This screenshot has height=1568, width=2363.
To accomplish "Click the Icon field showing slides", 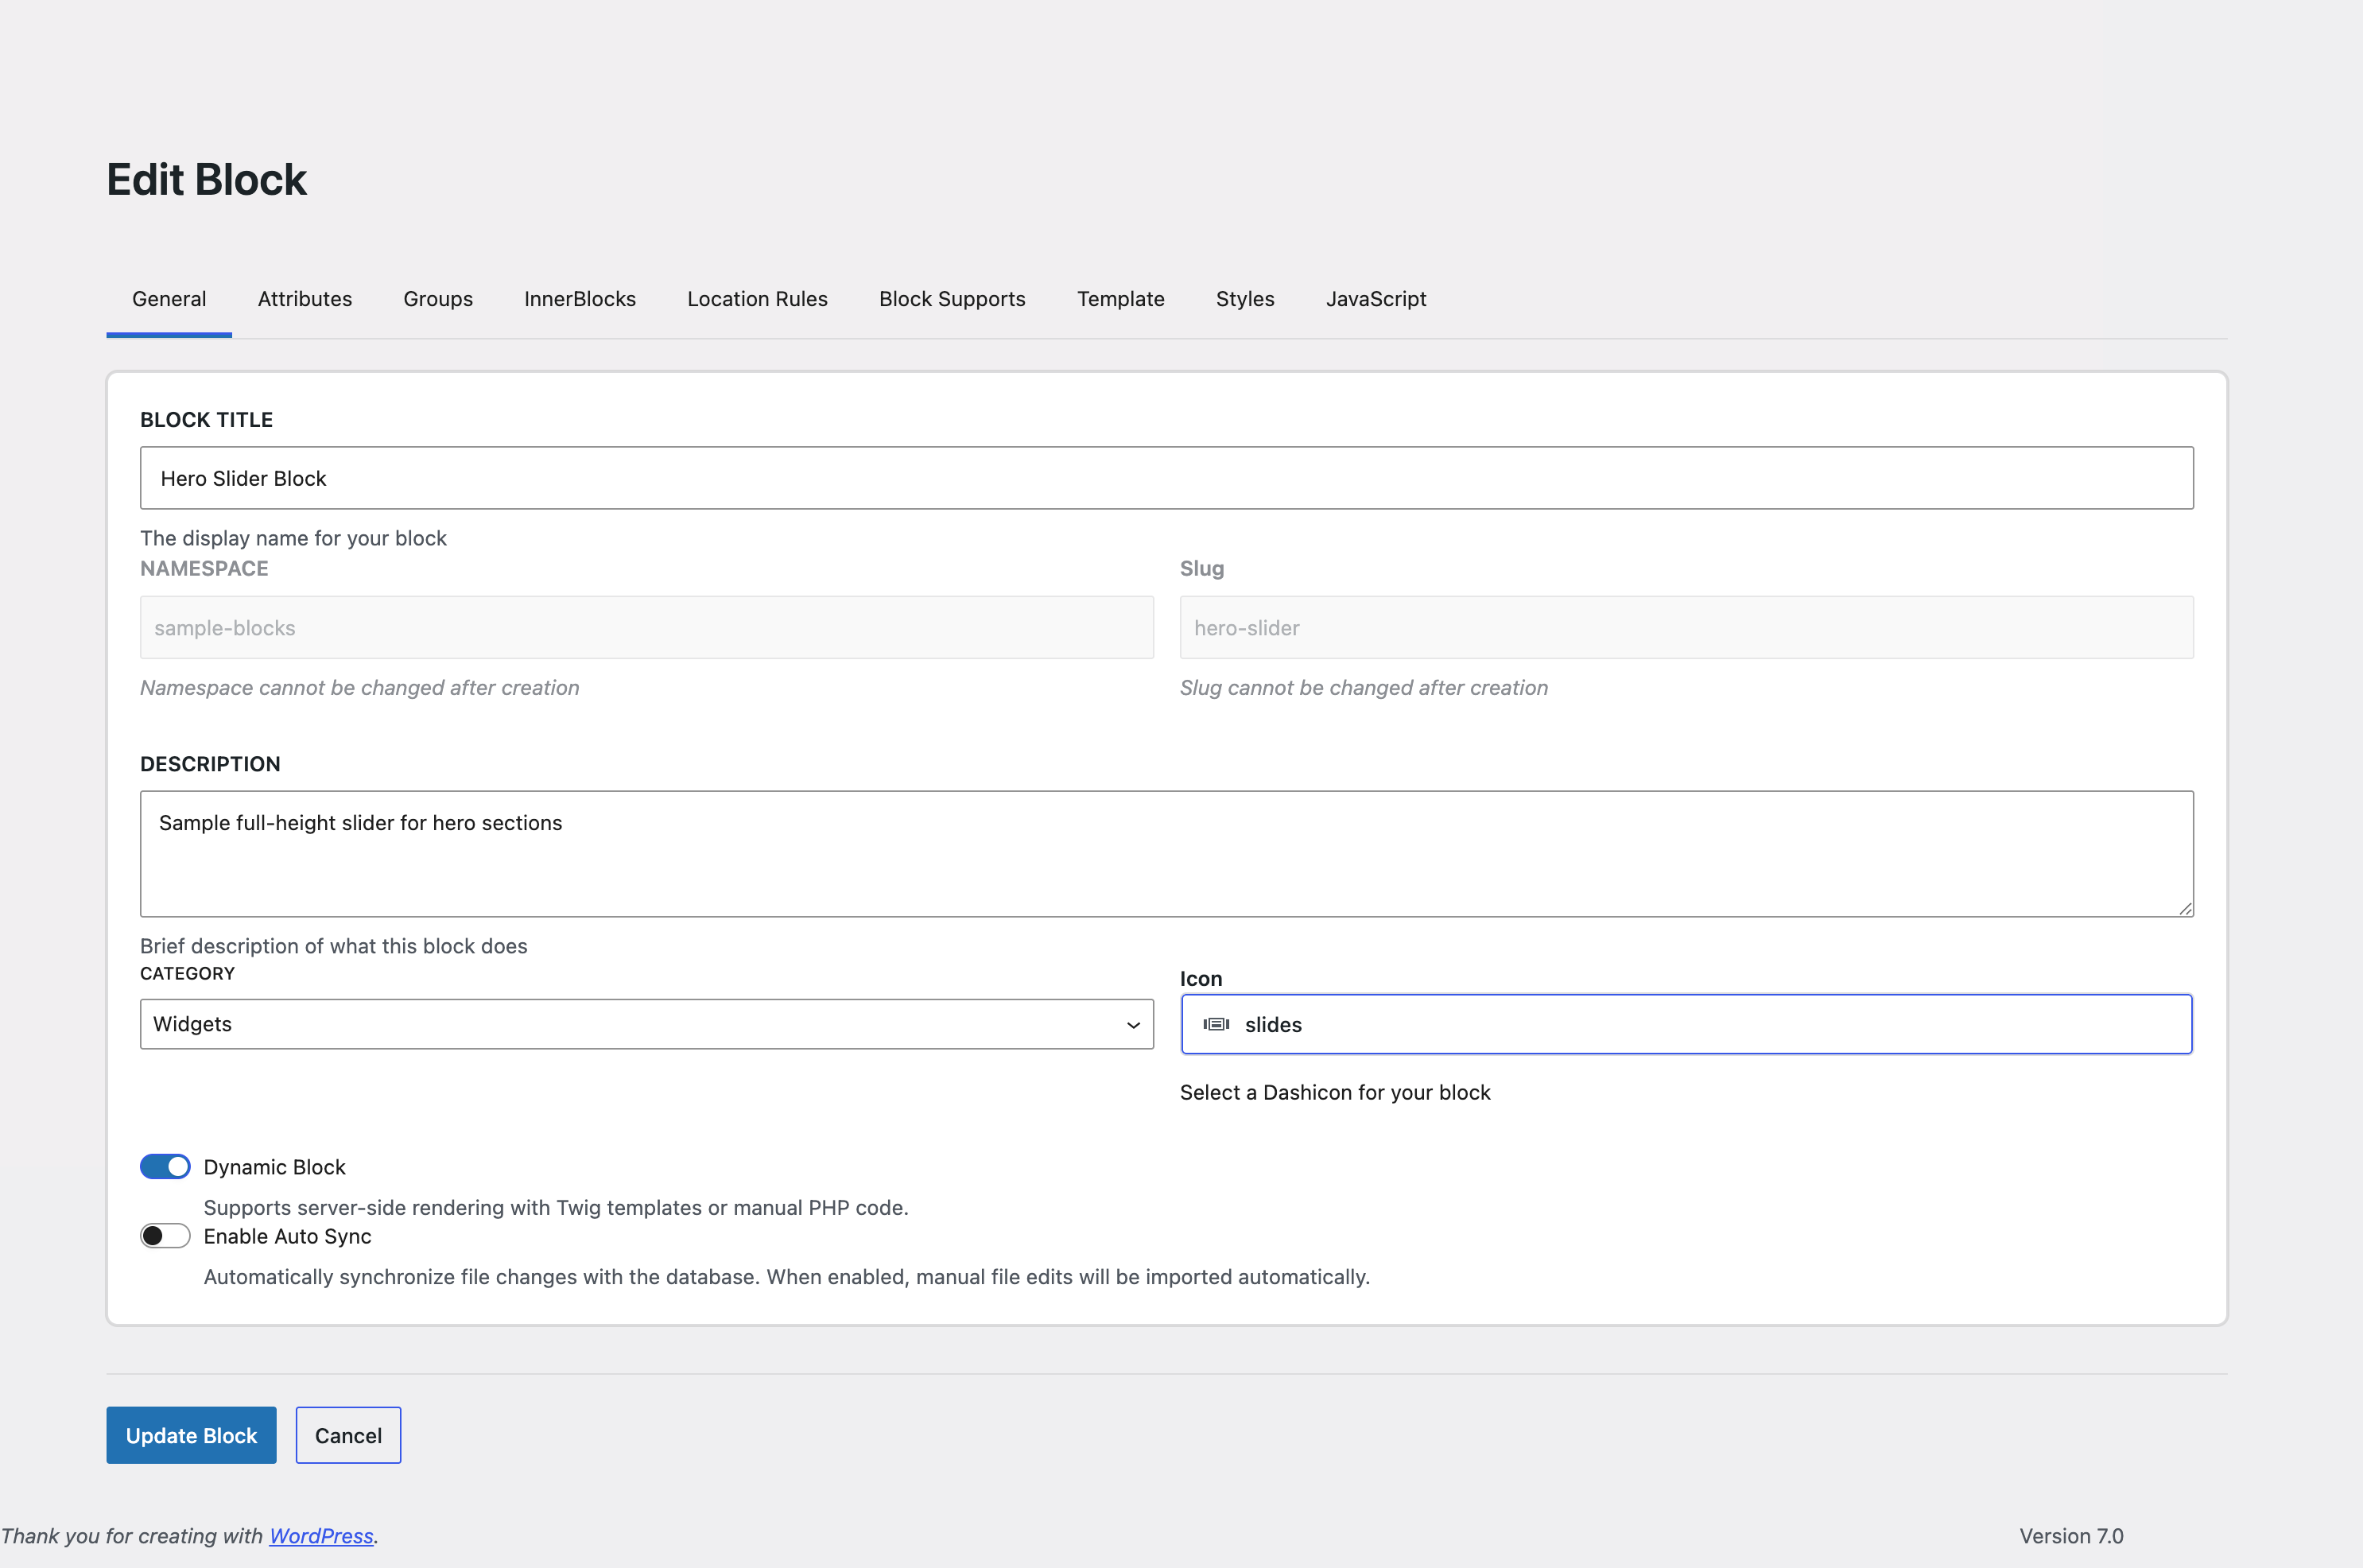I will [1686, 1024].
